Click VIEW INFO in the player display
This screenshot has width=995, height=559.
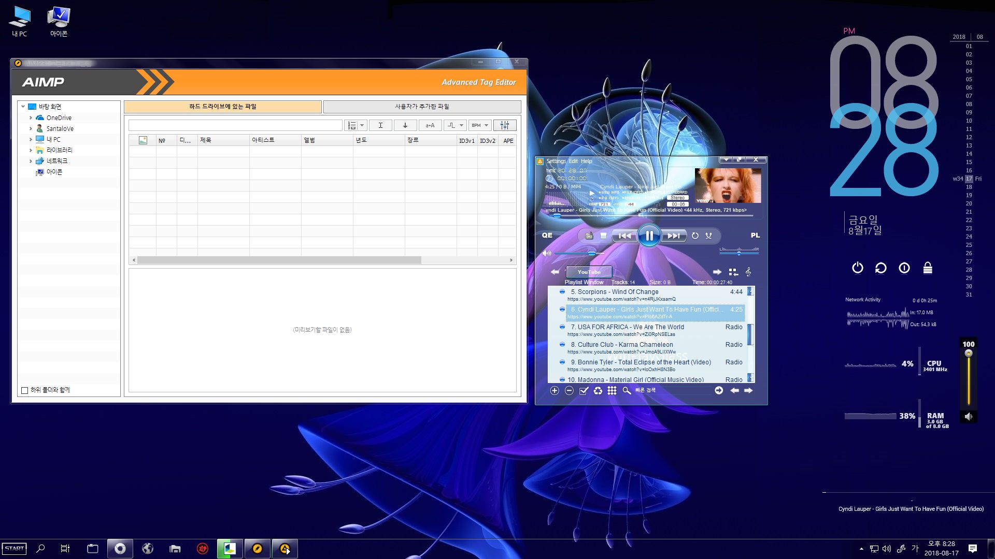[609, 192]
